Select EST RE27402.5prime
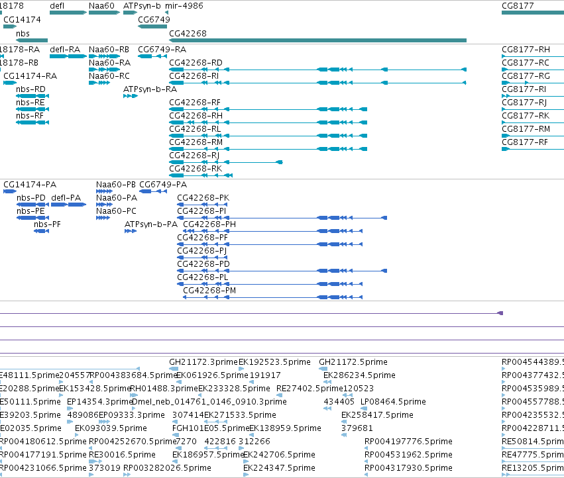The height and width of the screenshot is (478, 564). pos(310,389)
